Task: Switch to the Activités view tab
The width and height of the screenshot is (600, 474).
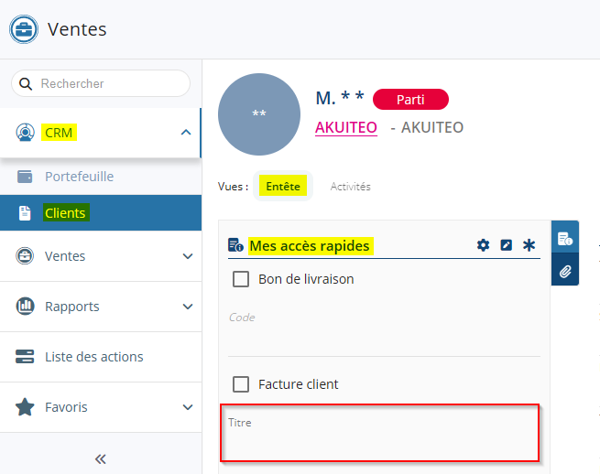Action: pos(350,186)
